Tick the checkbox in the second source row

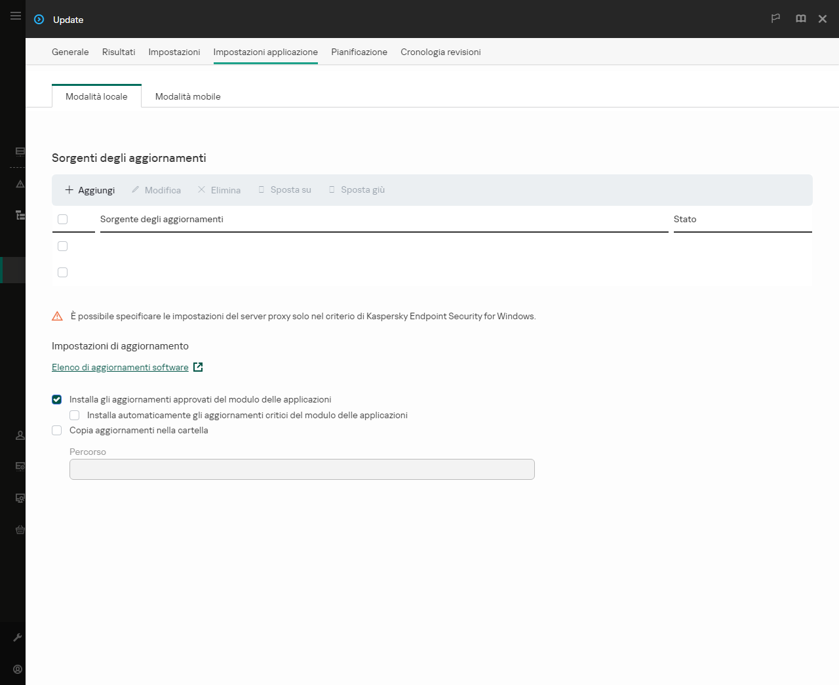click(63, 273)
